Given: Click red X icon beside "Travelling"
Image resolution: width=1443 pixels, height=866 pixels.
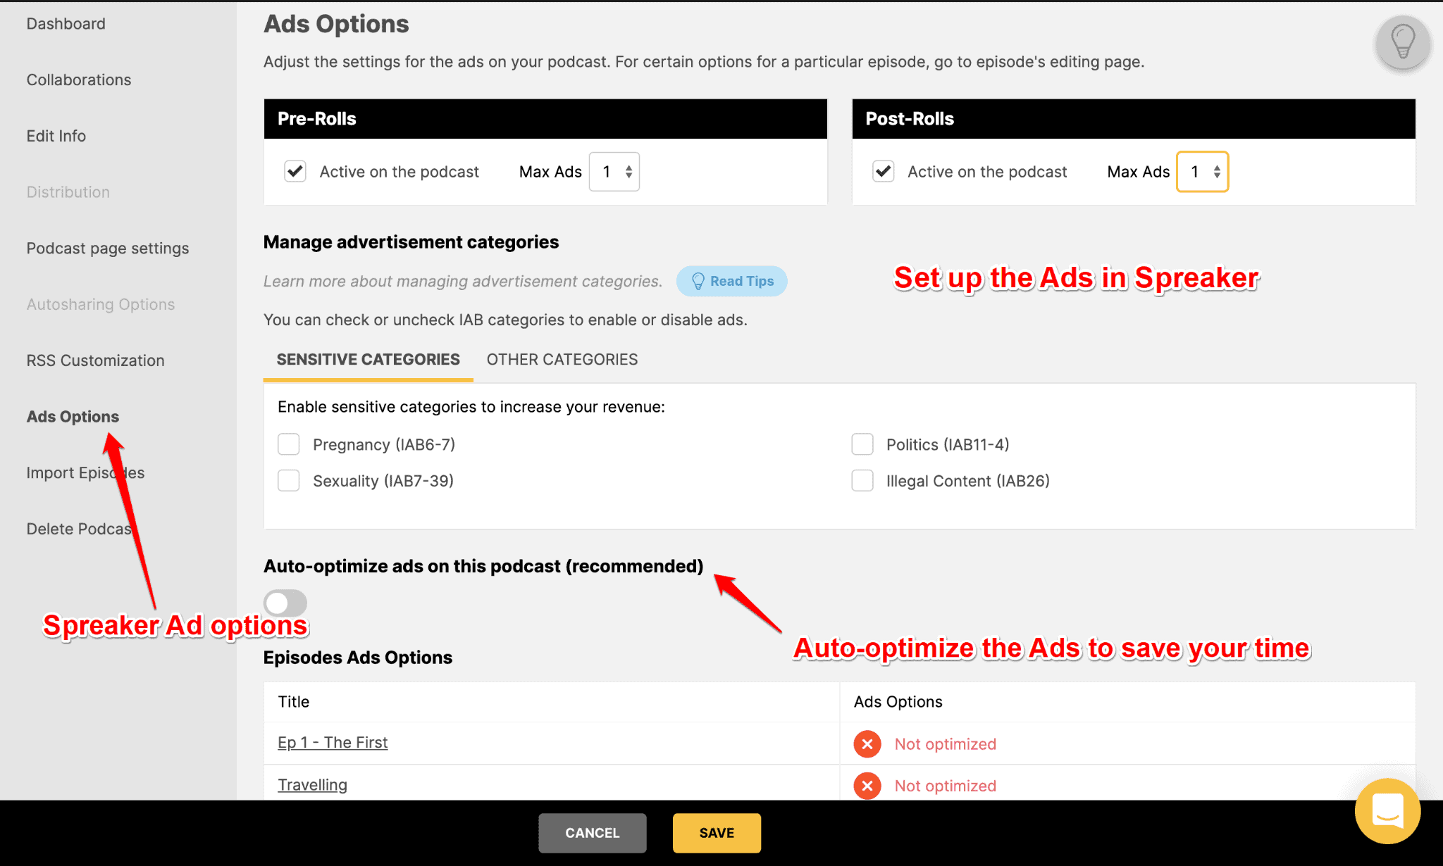Looking at the screenshot, I should pyautogui.click(x=867, y=786).
